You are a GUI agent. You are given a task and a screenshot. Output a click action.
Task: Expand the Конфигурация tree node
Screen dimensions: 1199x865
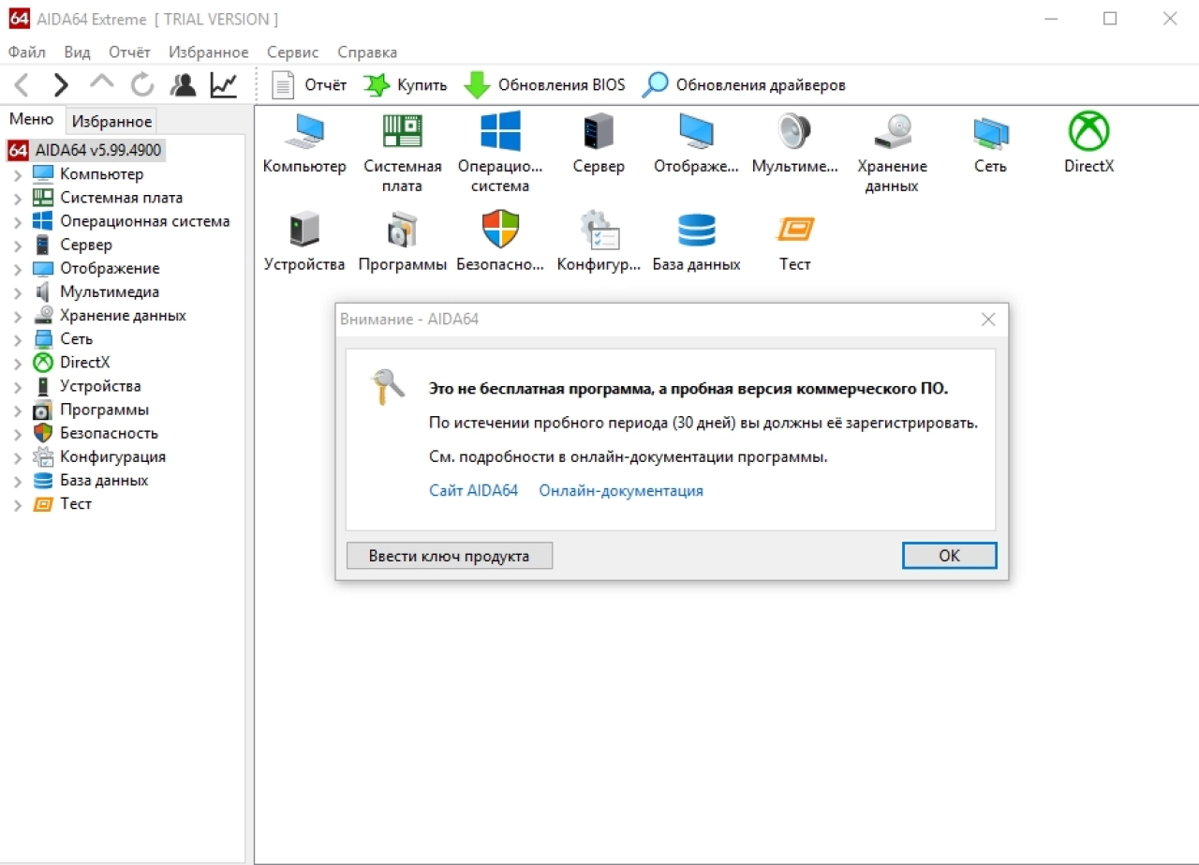tap(18, 457)
